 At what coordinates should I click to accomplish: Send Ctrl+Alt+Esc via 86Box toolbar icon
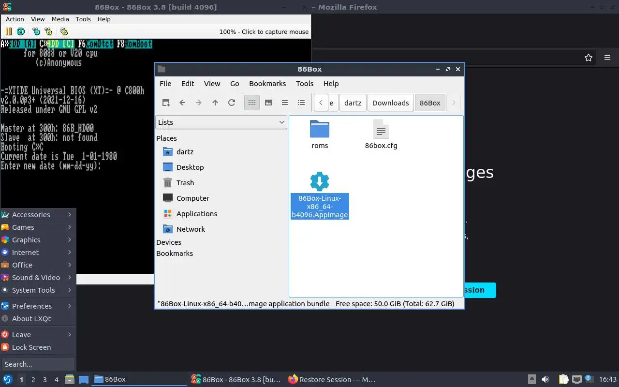(48, 31)
